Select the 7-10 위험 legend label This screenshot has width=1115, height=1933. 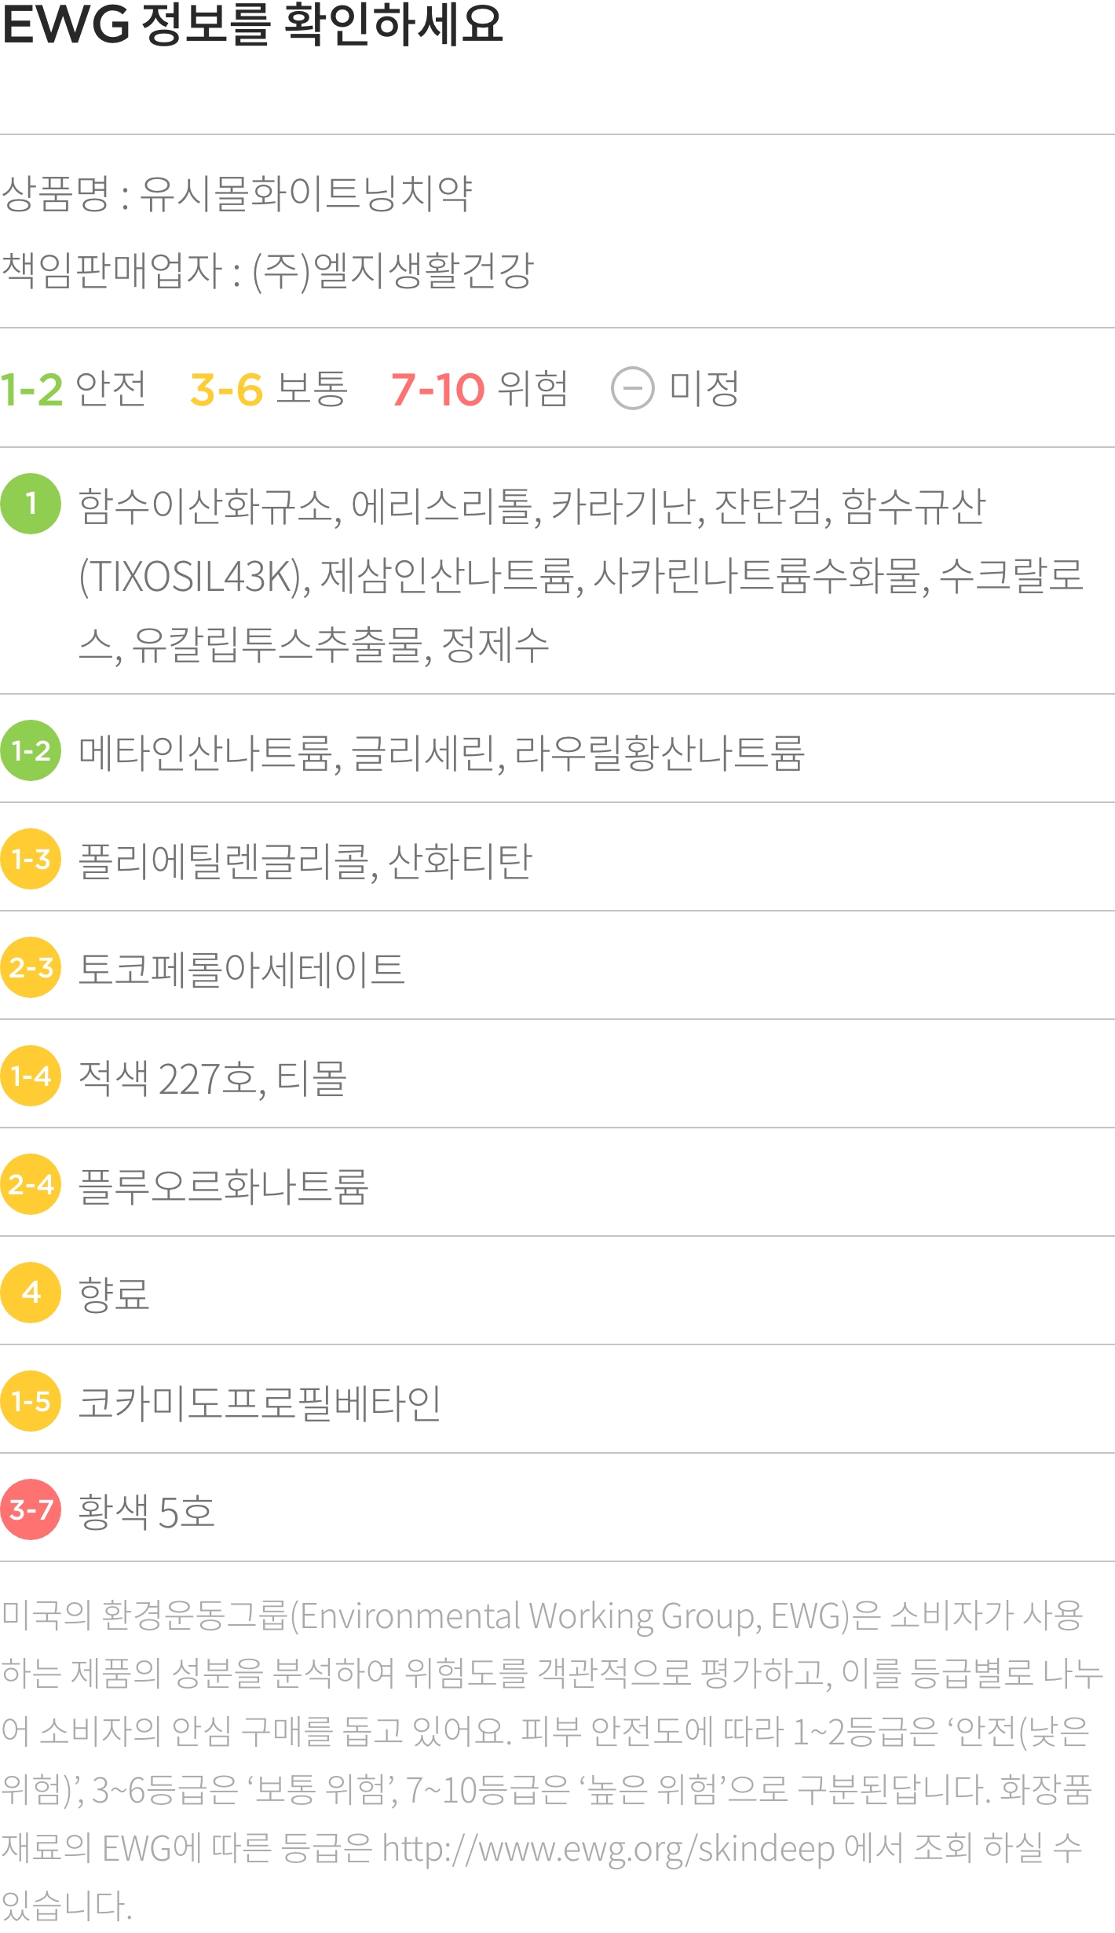point(479,389)
